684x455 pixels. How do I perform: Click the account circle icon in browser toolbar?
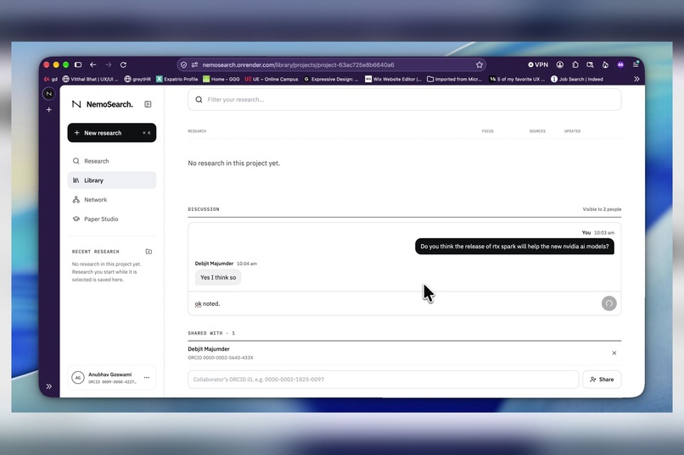click(x=560, y=64)
